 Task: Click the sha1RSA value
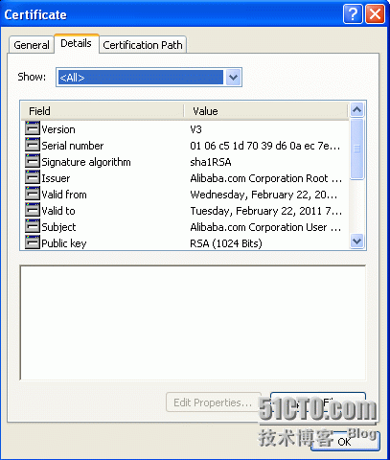(211, 162)
